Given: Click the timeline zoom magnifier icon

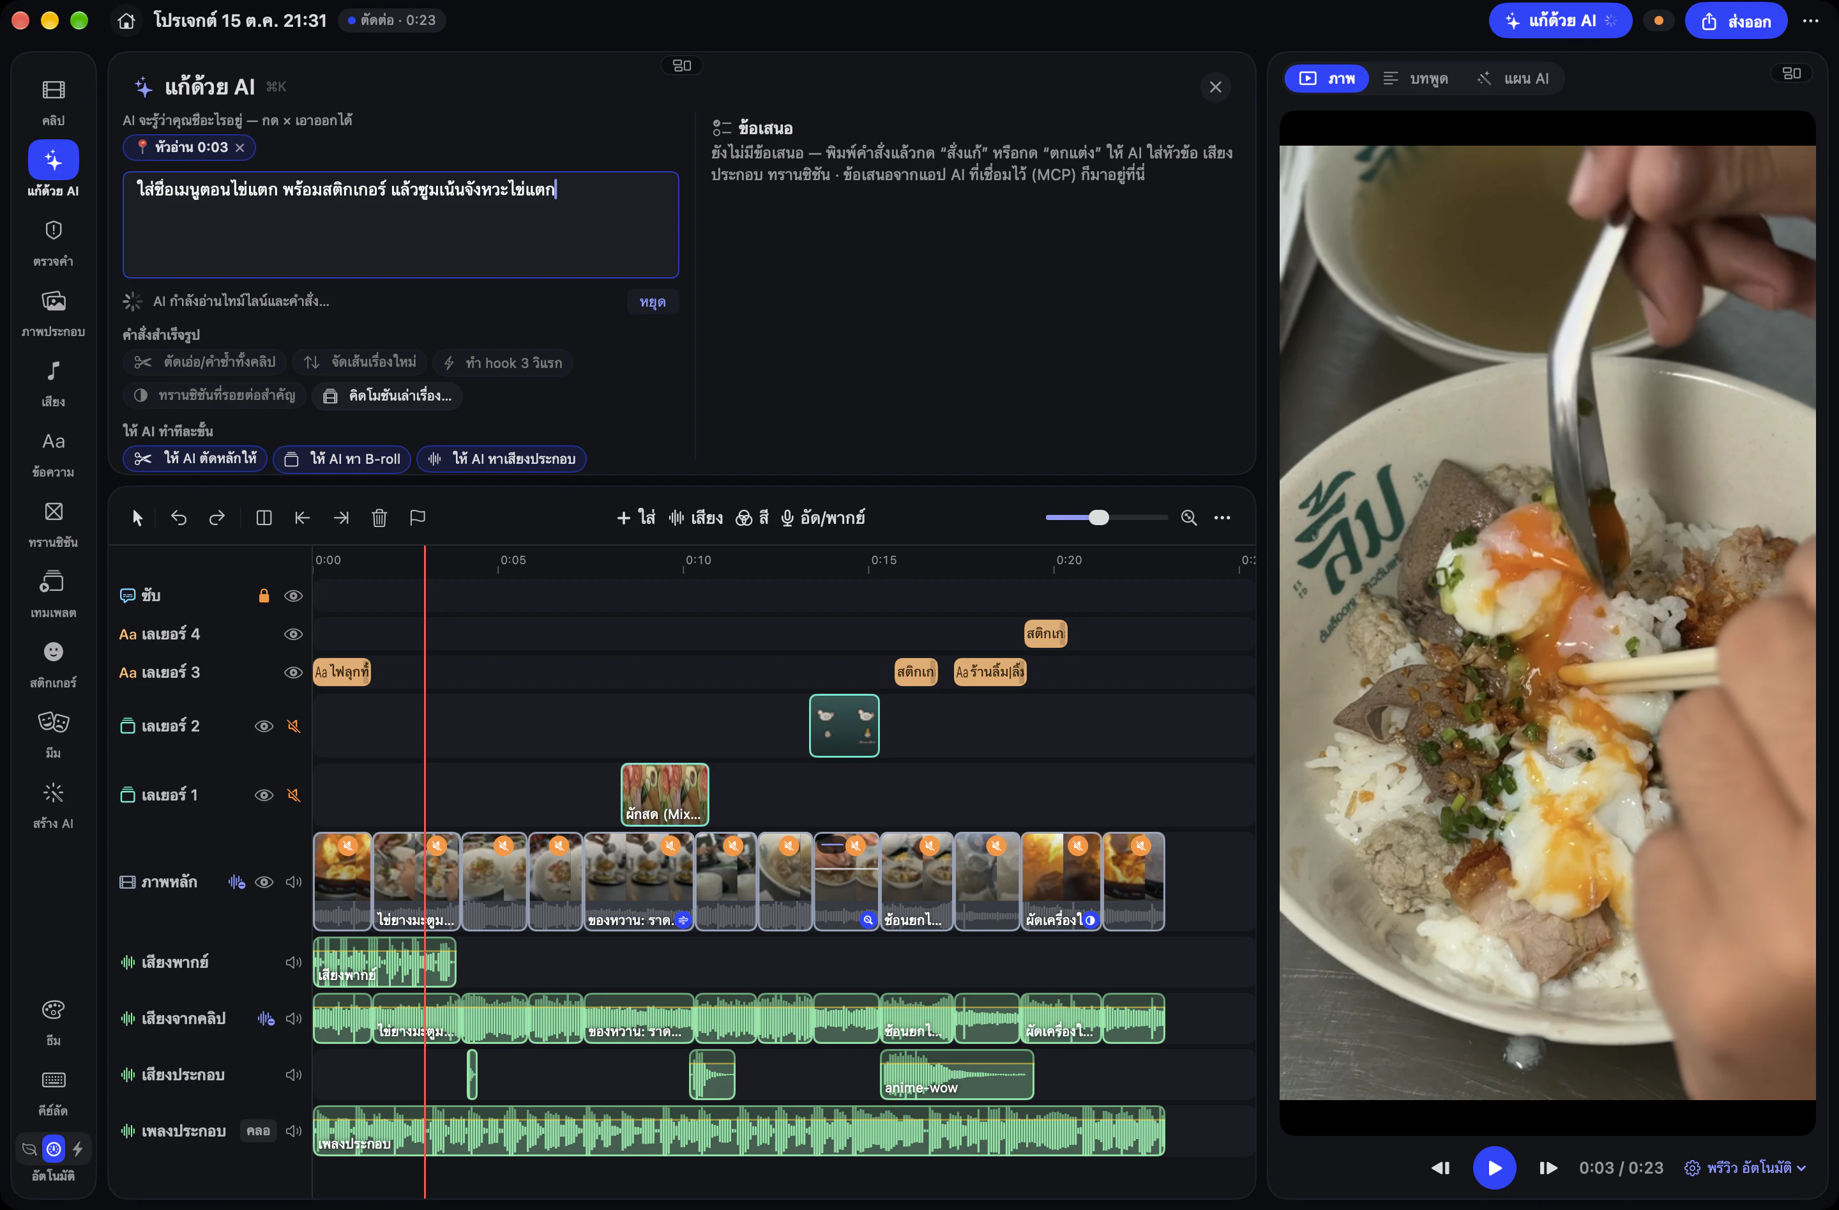Looking at the screenshot, I should click(1188, 517).
